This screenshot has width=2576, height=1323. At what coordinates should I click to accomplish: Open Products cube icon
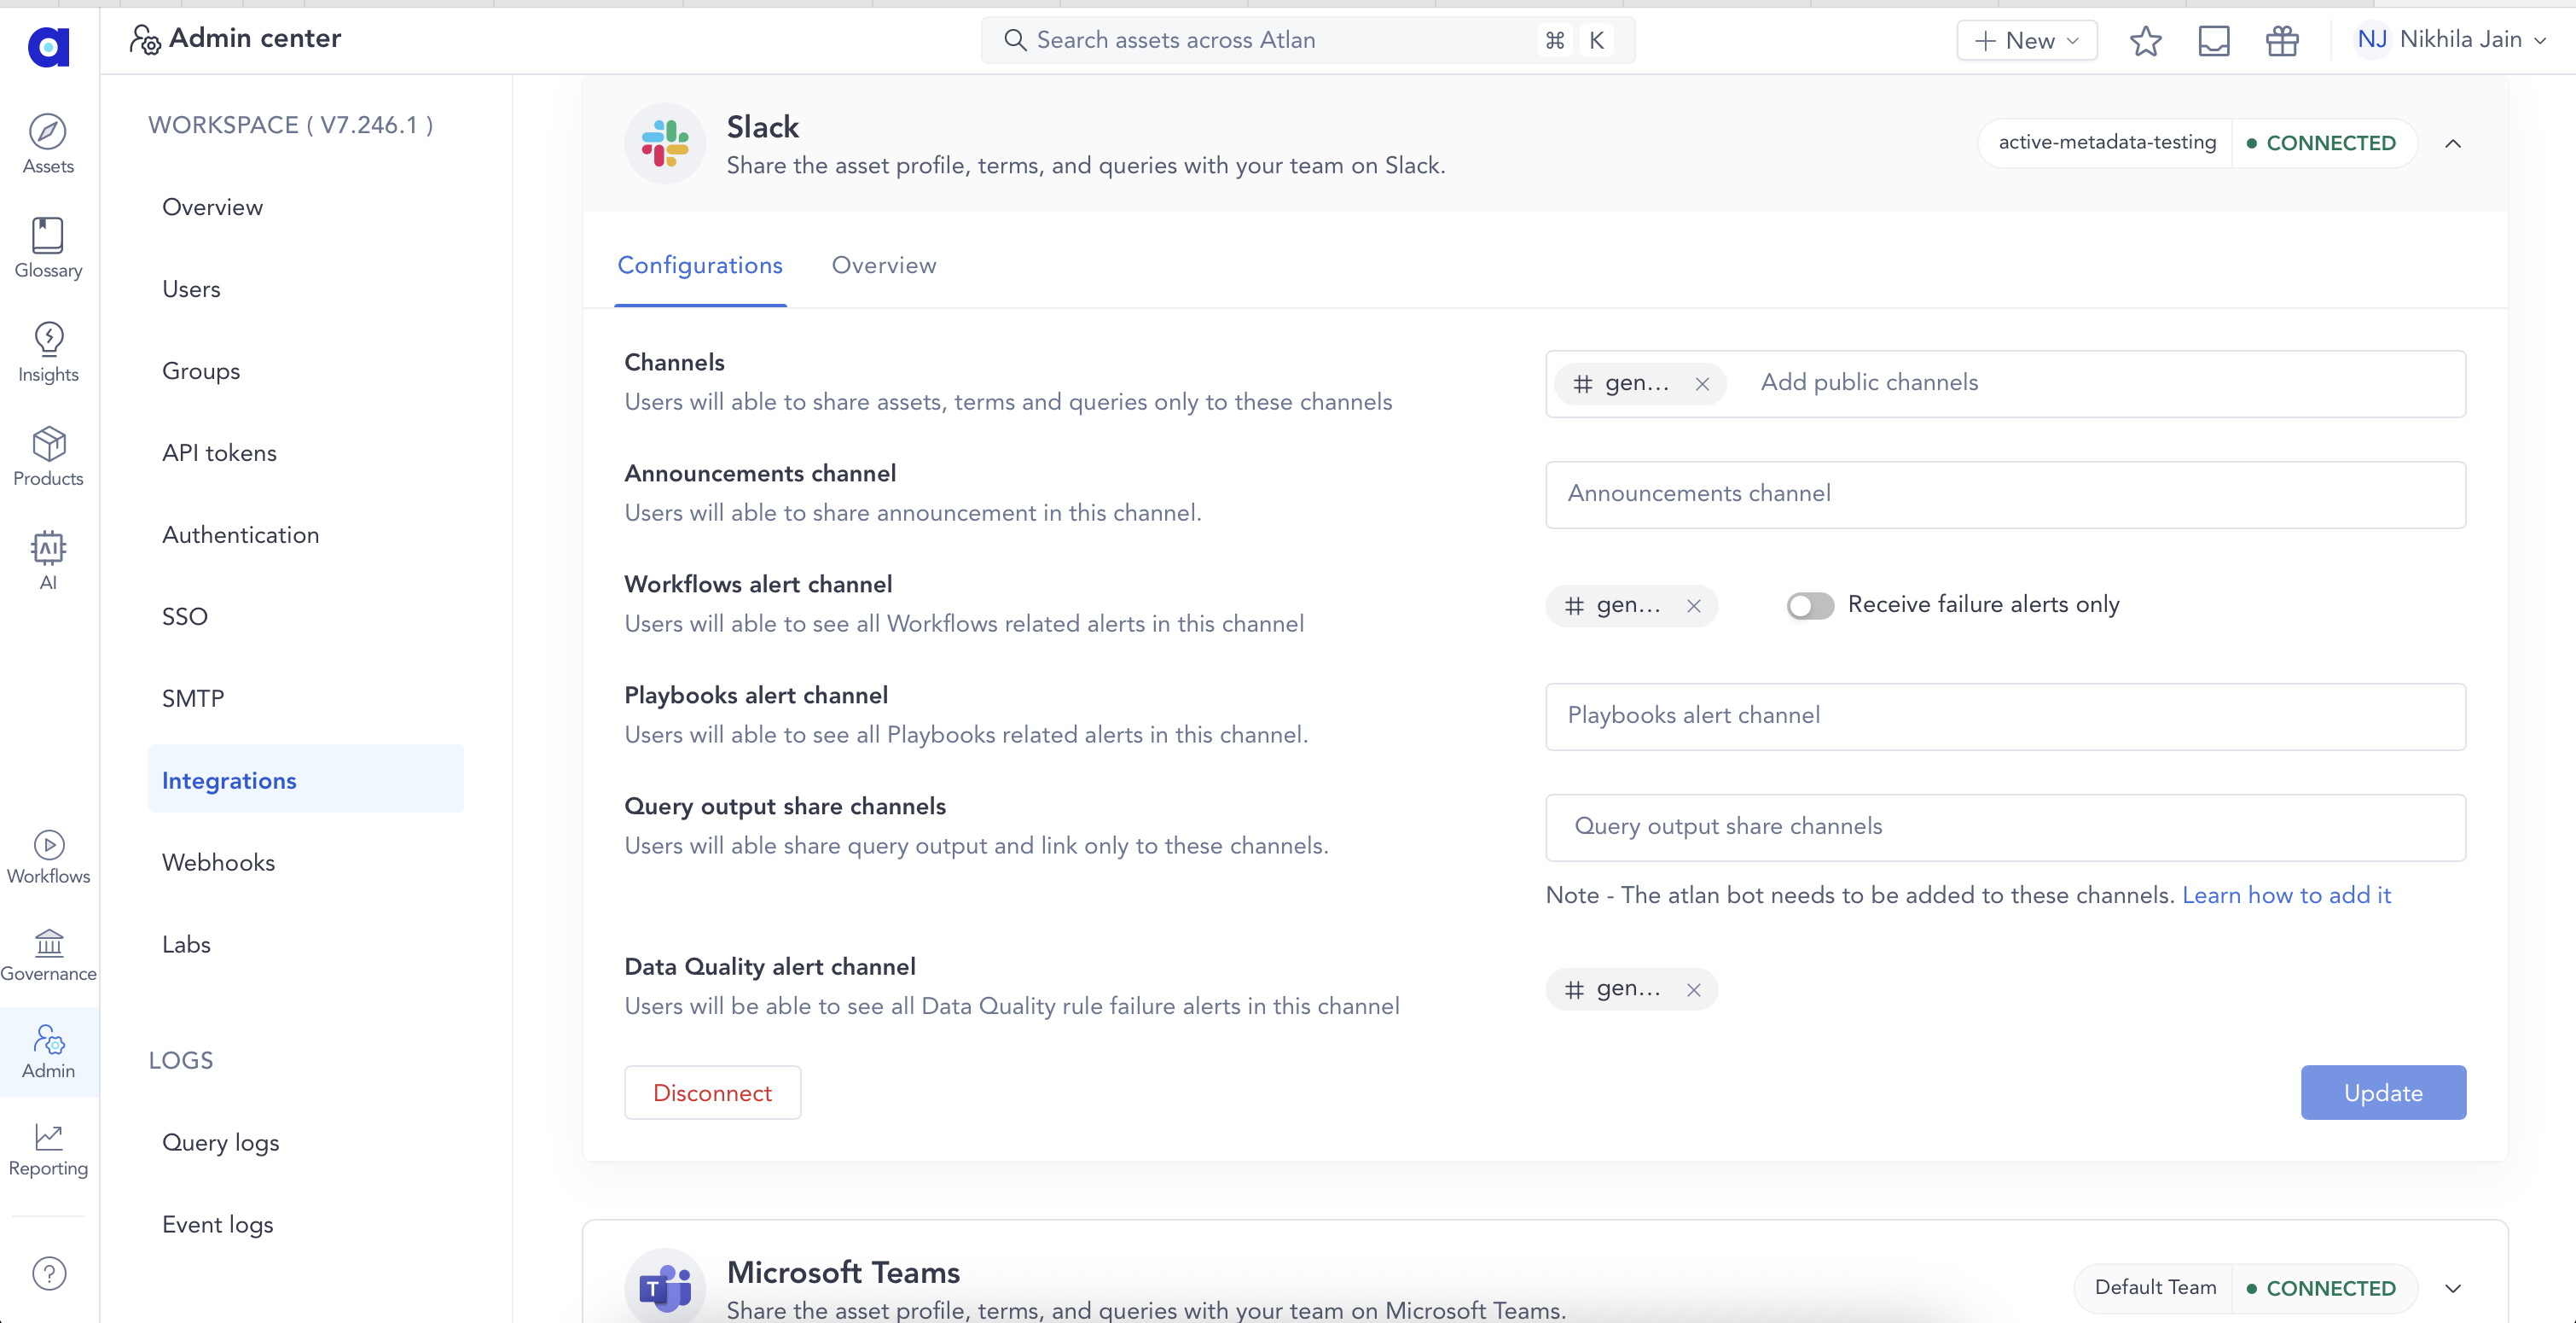[48, 443]
